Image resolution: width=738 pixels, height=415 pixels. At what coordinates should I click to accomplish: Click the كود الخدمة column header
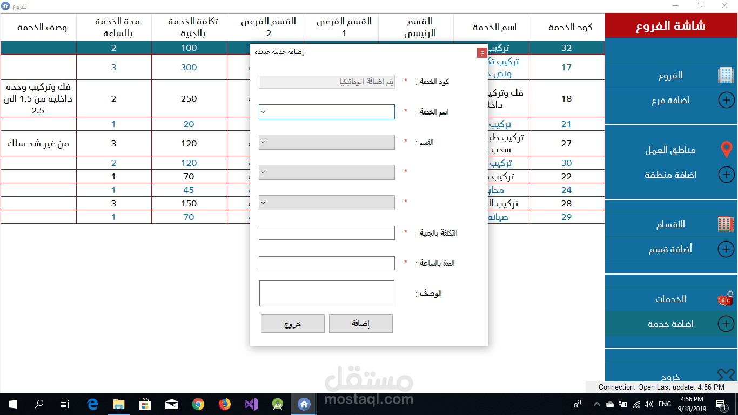tap(567, 28)
